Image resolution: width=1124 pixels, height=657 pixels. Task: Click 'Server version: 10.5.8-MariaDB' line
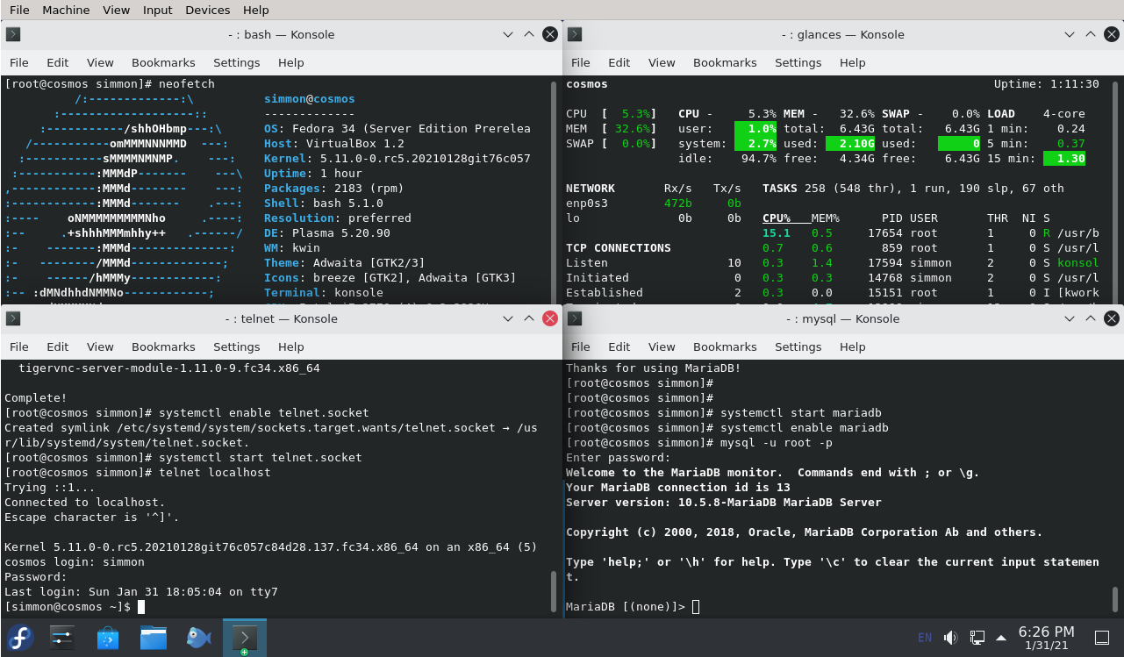(724, 503)
